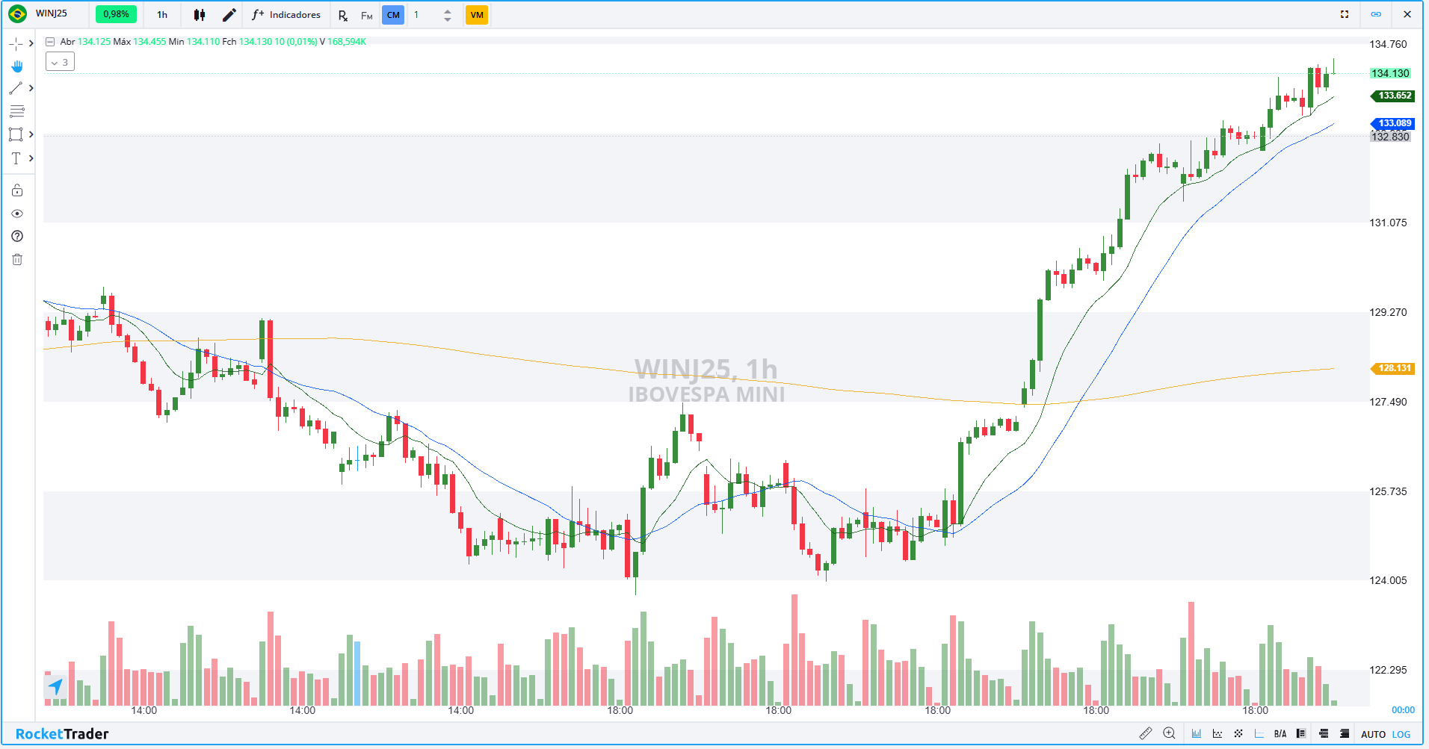Collapse the OHLC legend row
The width and height of the screenshot is (1429, 749).
click(x=50, y=42)
